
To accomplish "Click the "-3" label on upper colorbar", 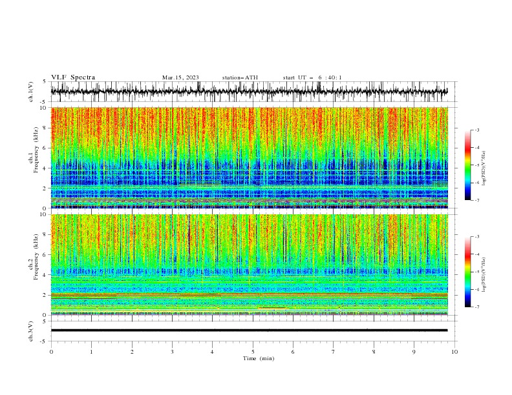I will click(477, 130).
